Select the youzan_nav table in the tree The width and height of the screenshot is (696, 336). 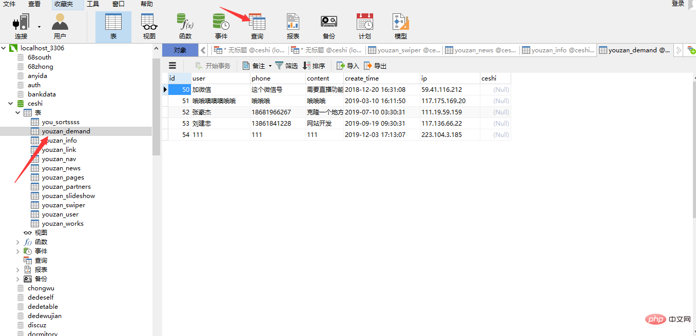tap(59, 159)
